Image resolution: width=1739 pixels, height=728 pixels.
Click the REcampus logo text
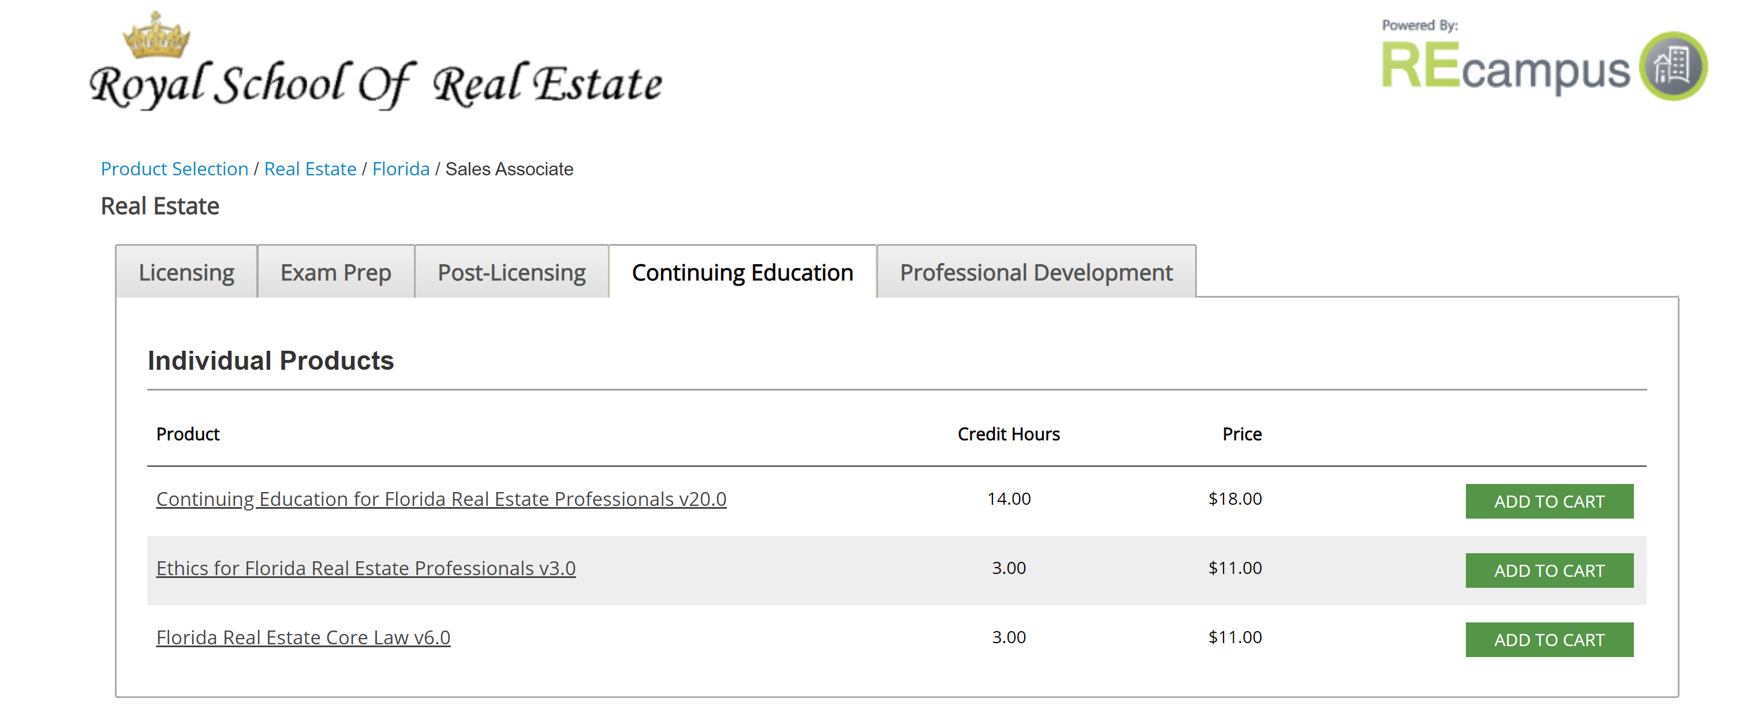1505,67
